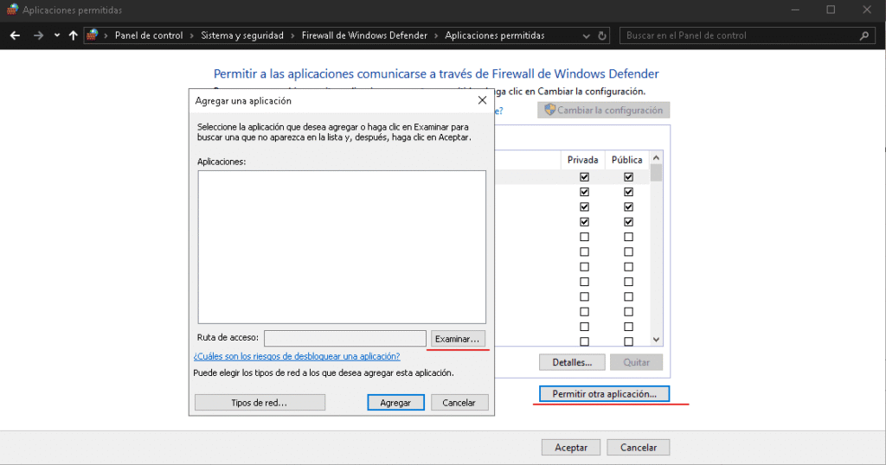Open risks of unblocking application link

[x=297, y=356]
